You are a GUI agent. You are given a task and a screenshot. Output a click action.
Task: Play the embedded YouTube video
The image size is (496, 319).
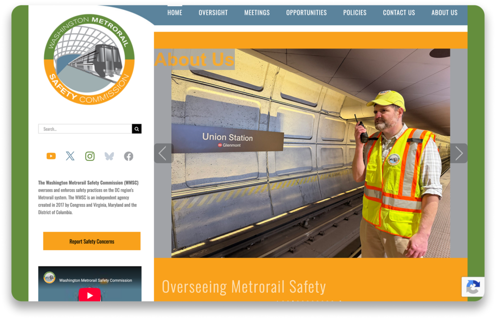click(90, 295)
